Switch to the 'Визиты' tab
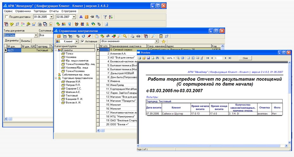The height and width of the screenshot is (157, 294). point(26,41)
